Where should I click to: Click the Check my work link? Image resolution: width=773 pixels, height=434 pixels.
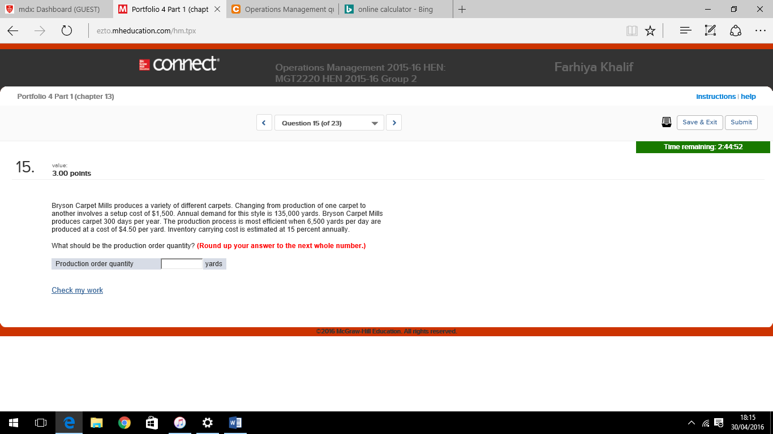pyautogui.click(x=78, y=290)
